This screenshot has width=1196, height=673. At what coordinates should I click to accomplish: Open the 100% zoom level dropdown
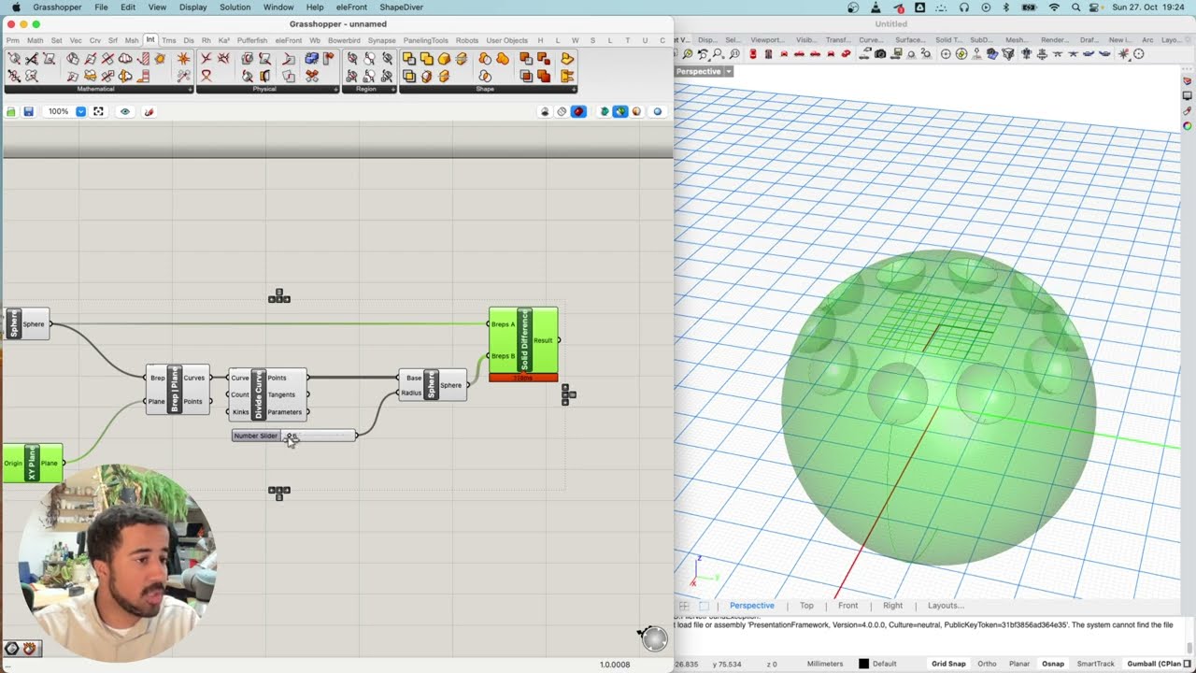[80, 111]
